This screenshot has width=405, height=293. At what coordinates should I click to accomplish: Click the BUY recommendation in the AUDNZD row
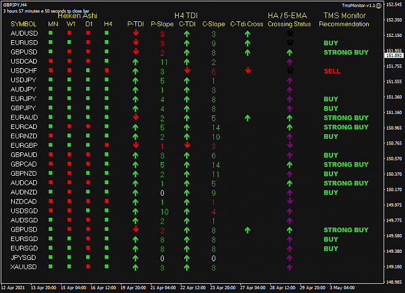[331, 193]
